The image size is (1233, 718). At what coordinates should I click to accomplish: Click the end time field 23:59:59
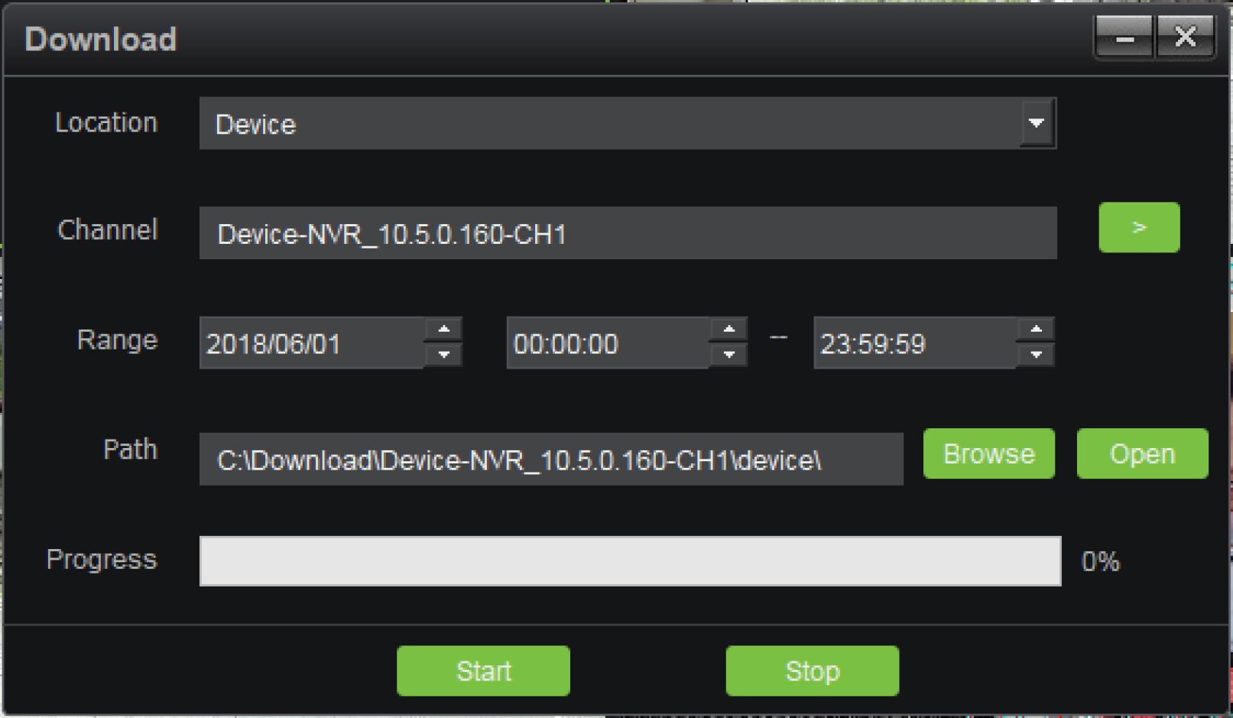(914, 343)
